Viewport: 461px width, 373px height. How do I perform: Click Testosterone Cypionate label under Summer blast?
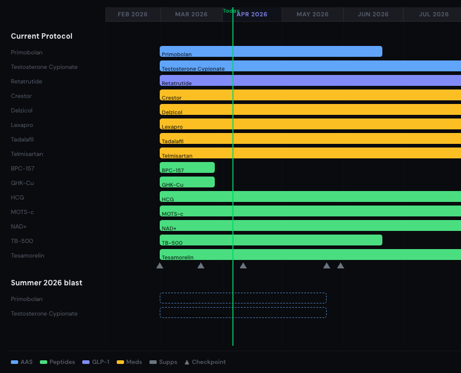pyautogui.click(x=44, y=314)
